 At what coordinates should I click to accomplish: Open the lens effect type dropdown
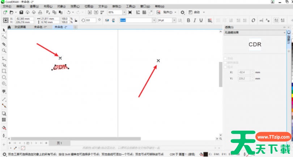pos(285,32)
